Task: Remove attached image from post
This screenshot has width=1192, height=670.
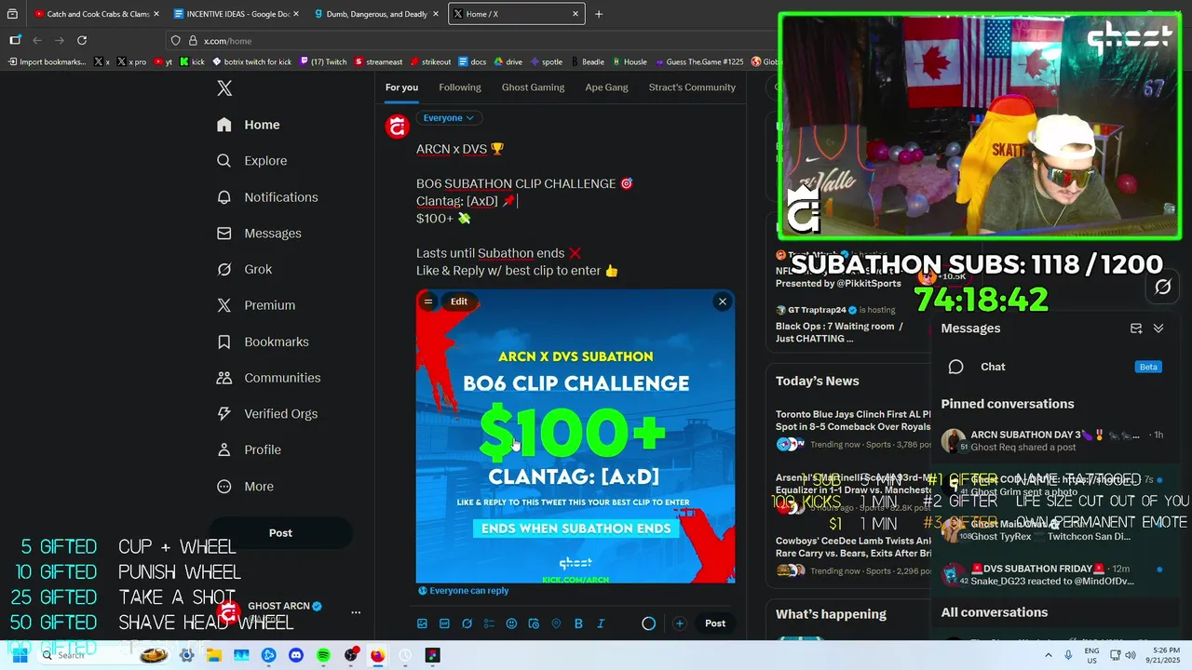Action: point(722,301)
